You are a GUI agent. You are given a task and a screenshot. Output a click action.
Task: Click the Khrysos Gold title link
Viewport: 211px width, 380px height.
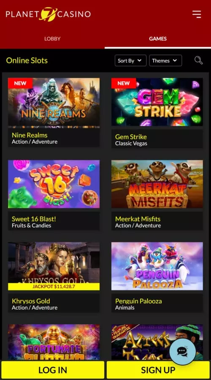click(31, 301)
